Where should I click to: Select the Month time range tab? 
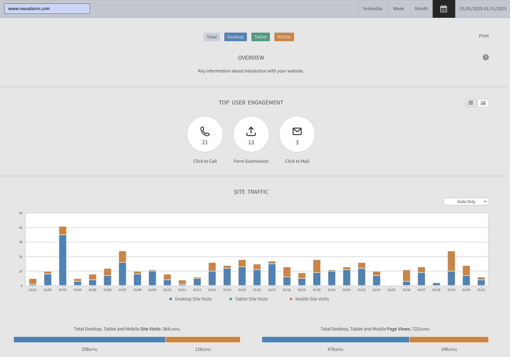[x=421, y=9]
